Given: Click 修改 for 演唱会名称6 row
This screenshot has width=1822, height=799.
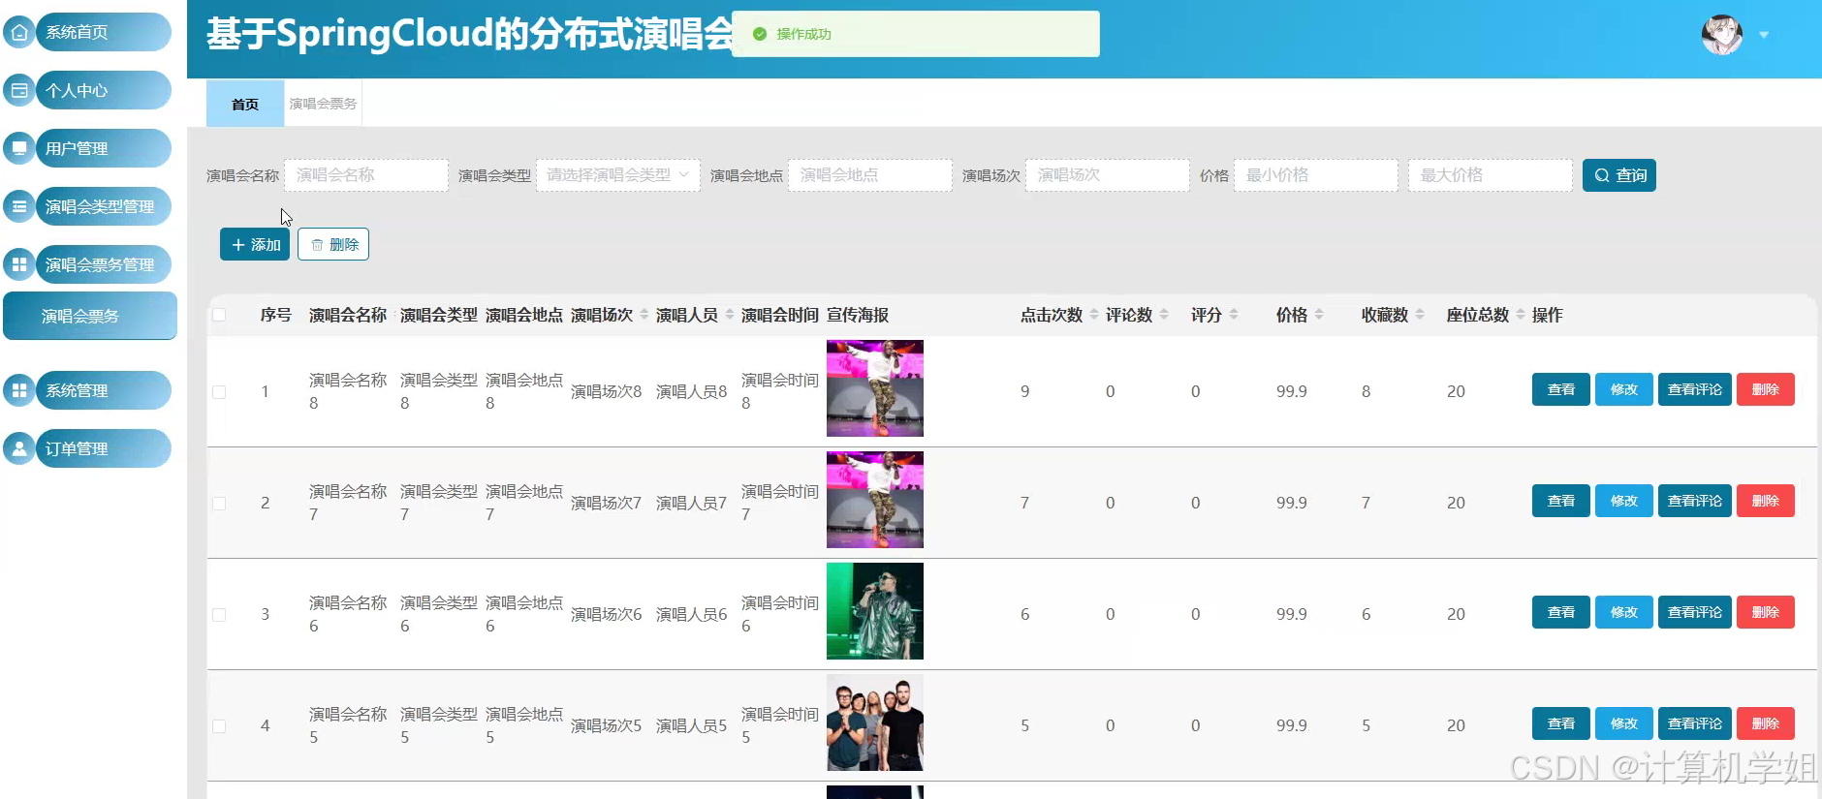Looking at the screenshot, I should 1624,612.
